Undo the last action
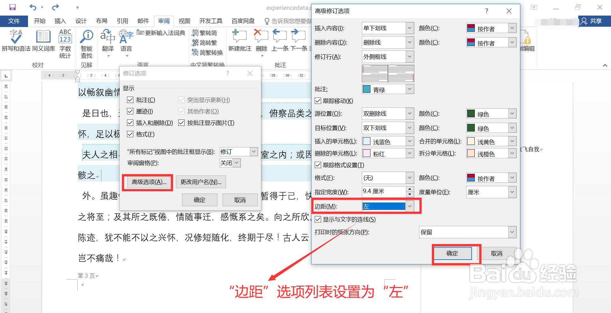Image resolution: width=611 pixels, height=313 pixels. coord(33,7)
